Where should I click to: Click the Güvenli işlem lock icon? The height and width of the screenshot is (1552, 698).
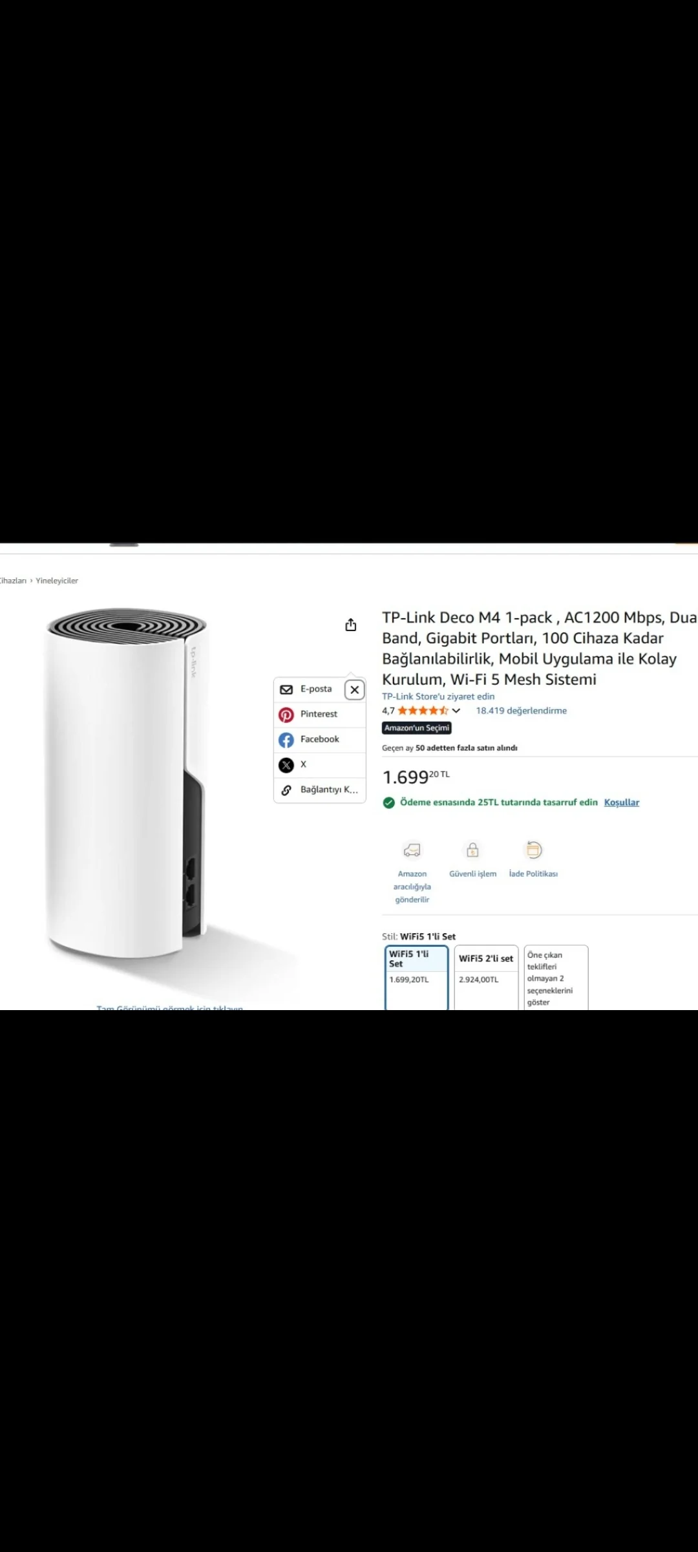pos(473,850)
